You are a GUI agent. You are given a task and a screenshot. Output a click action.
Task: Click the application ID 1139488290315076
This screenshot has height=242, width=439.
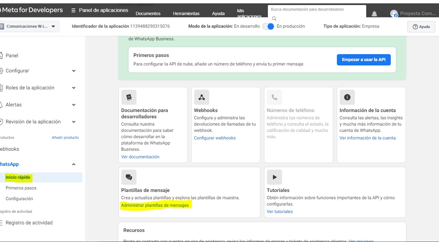(x=150, y=26)
